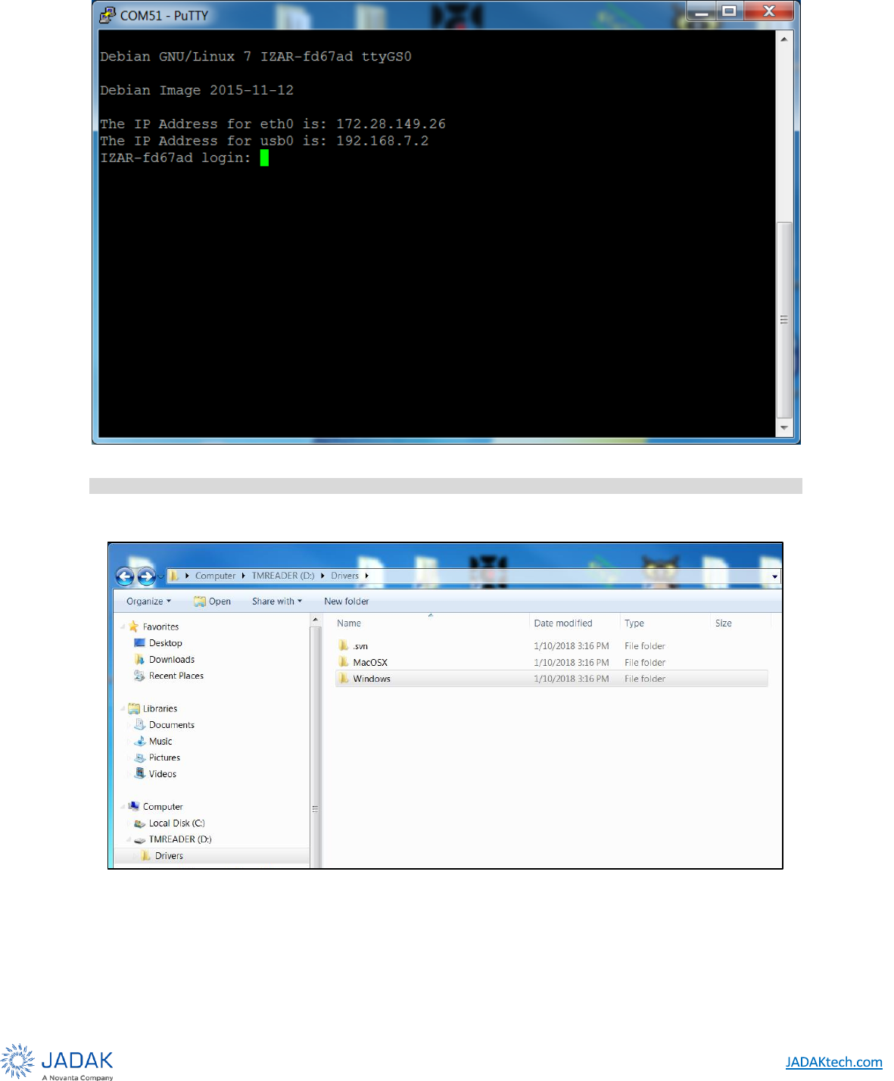Click the MacOSX folder icon
Image resolution: width=894 pixels, height=1081 pixels.
click(x=344, y=662)
